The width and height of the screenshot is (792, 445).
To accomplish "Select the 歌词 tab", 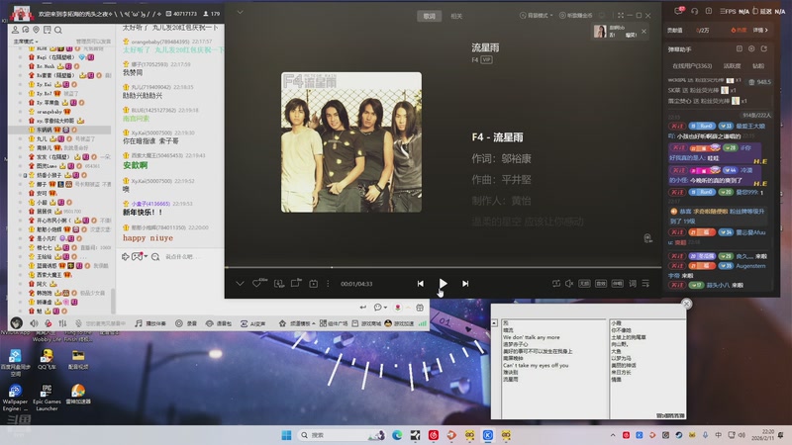I will (x=430, y=16).
